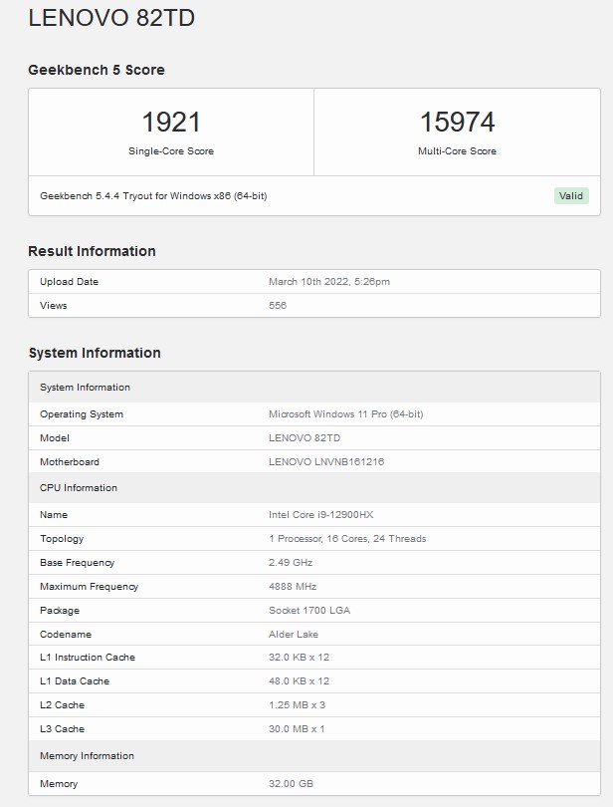Select the single-core score 1921
The height and width of the screenshot is (807, 613).
point(171,123)
